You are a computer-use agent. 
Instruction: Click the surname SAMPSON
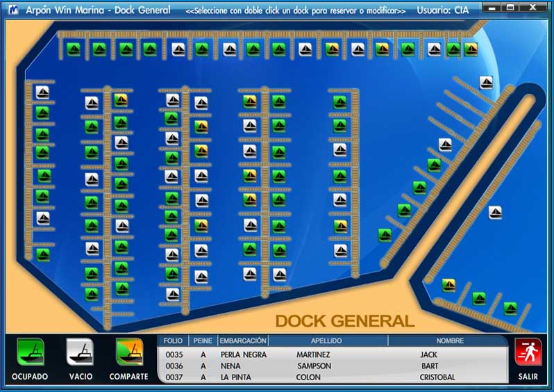[314, 366]
